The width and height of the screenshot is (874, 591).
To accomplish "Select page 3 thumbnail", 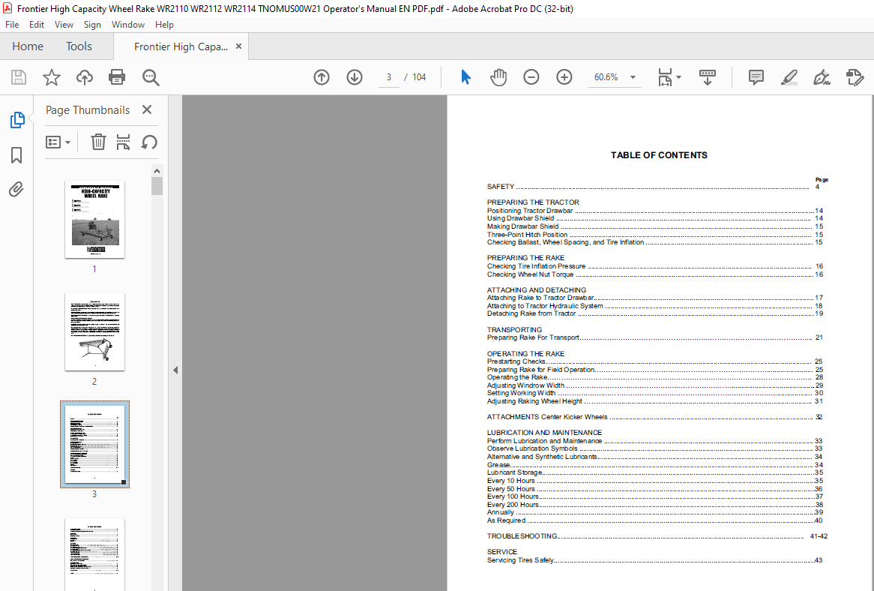I will (94, 444).
